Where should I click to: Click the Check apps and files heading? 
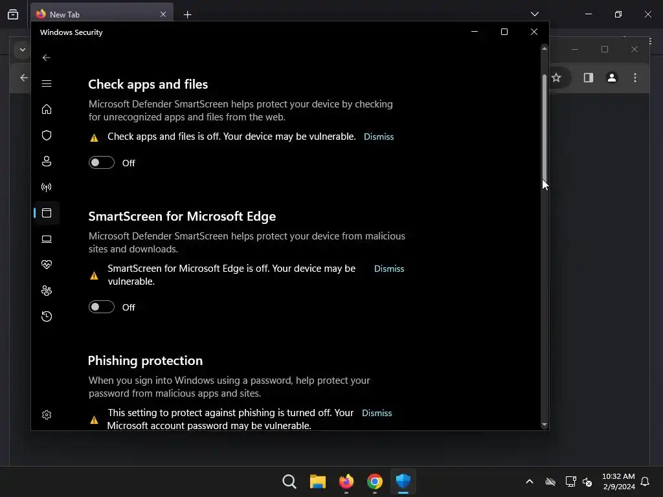[148, 85]
